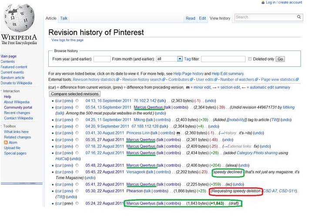The image size is (315, 223).
Task: Open Special pages link
Action: (x=15, y=153)
